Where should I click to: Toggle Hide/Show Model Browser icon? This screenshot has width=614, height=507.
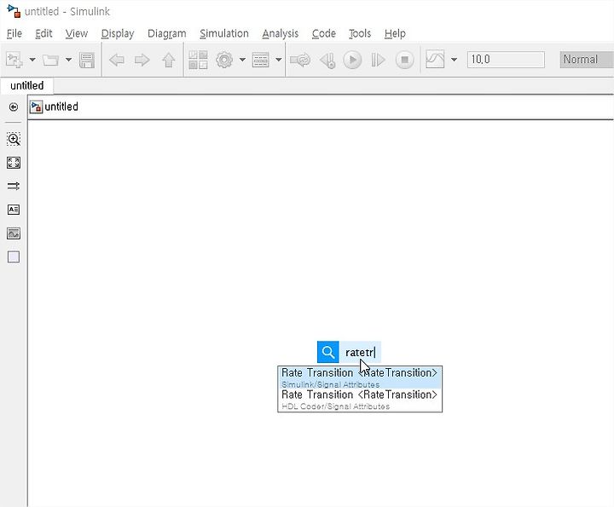14,107
